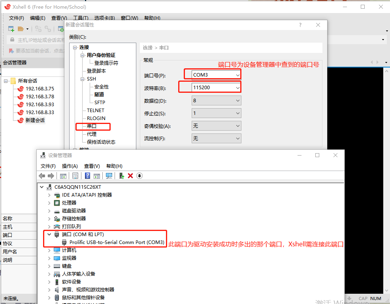Click Update device driver icon in Device Manager

tap(122, 176)
